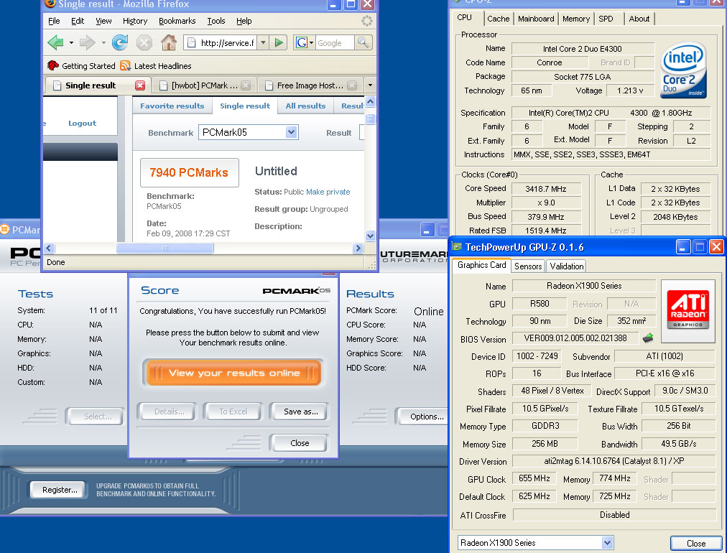
Task: Open Firefox Help menu
Action: [244, 21]
